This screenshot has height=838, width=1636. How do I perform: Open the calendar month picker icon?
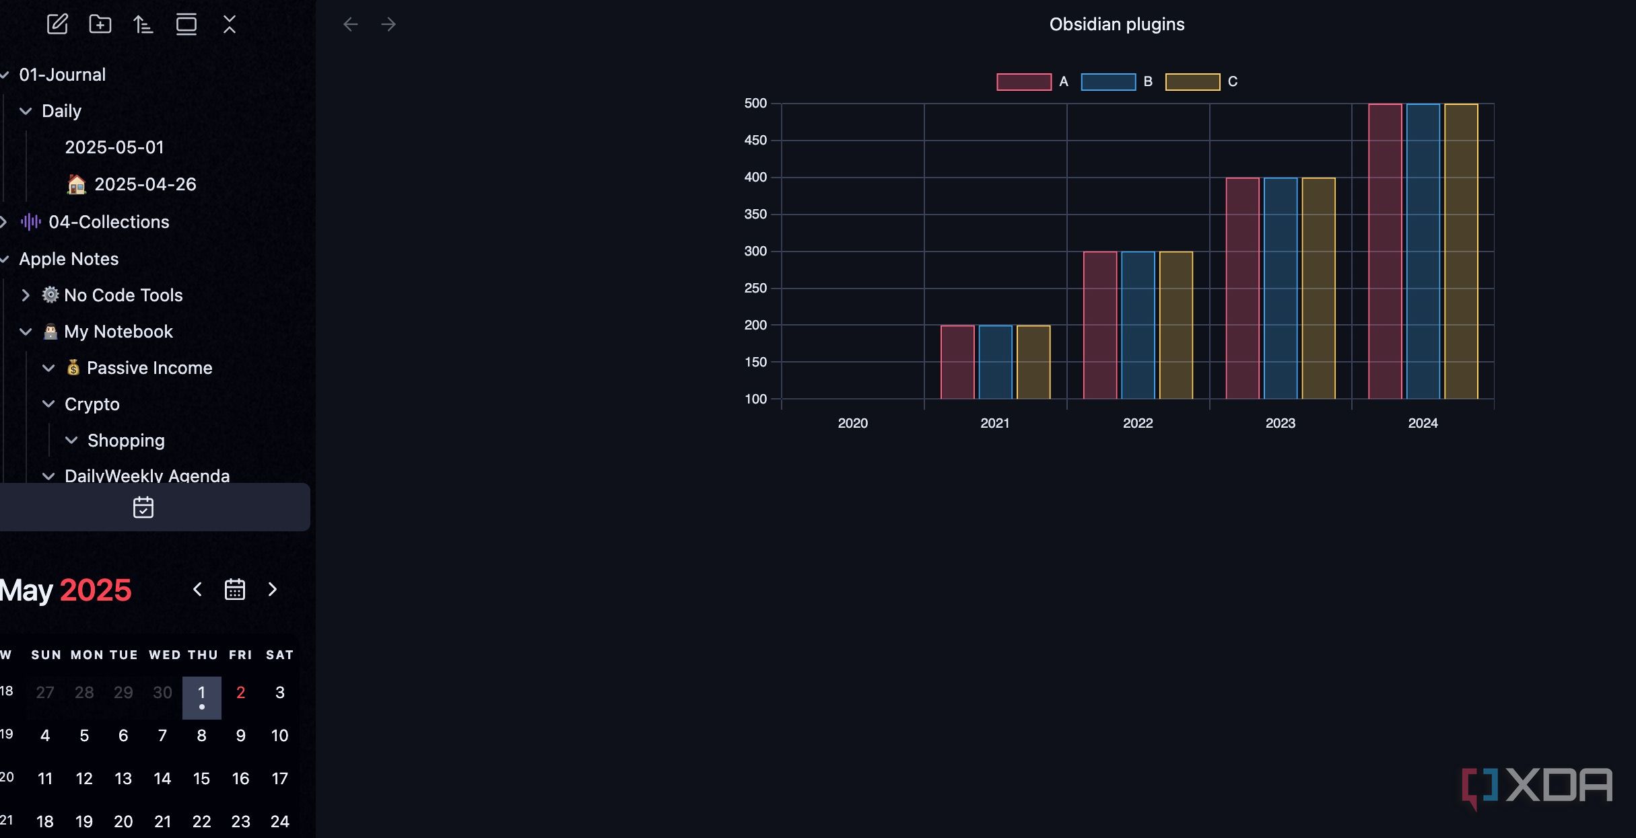234,589
